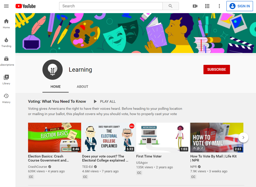Image resolution: width=256 pixels, height=187 pixels.
Task: Open the YouTube apps grid icon
Action: click(x=207, y=6)
